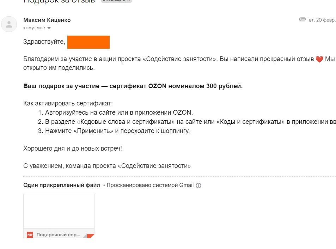Click the red heart emoji in message
The width and height of the screenshot is (336, 249).
(319, 59)
